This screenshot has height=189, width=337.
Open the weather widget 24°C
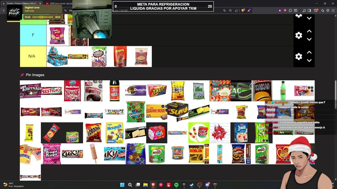[x=14, y=185]
